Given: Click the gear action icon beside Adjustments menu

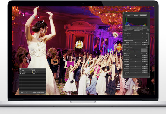Looking at the screenshot, I should point(148,30).
